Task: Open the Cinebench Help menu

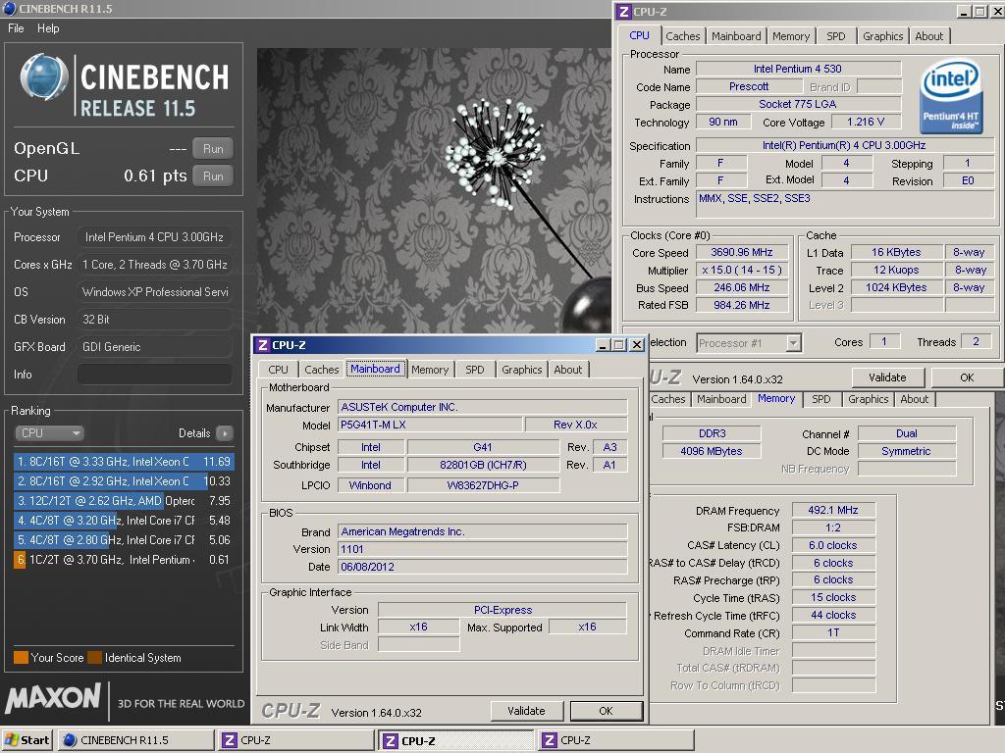Action: click(48, 28)
